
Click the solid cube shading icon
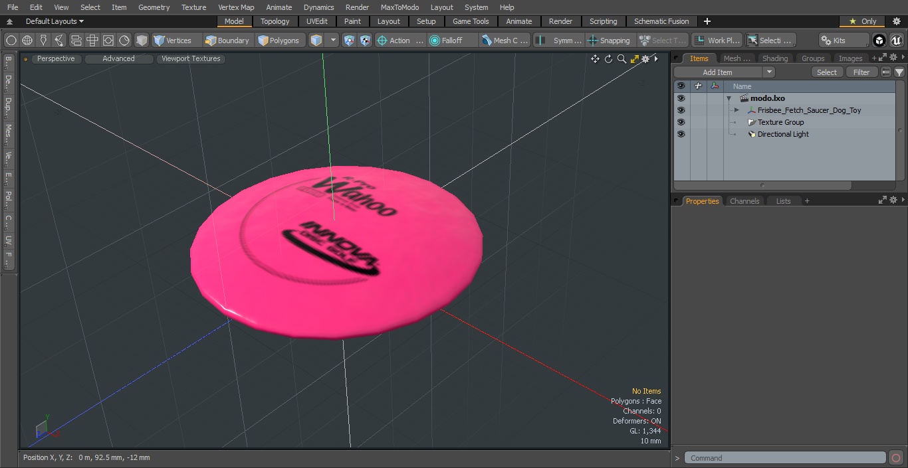tap(142, 40)
